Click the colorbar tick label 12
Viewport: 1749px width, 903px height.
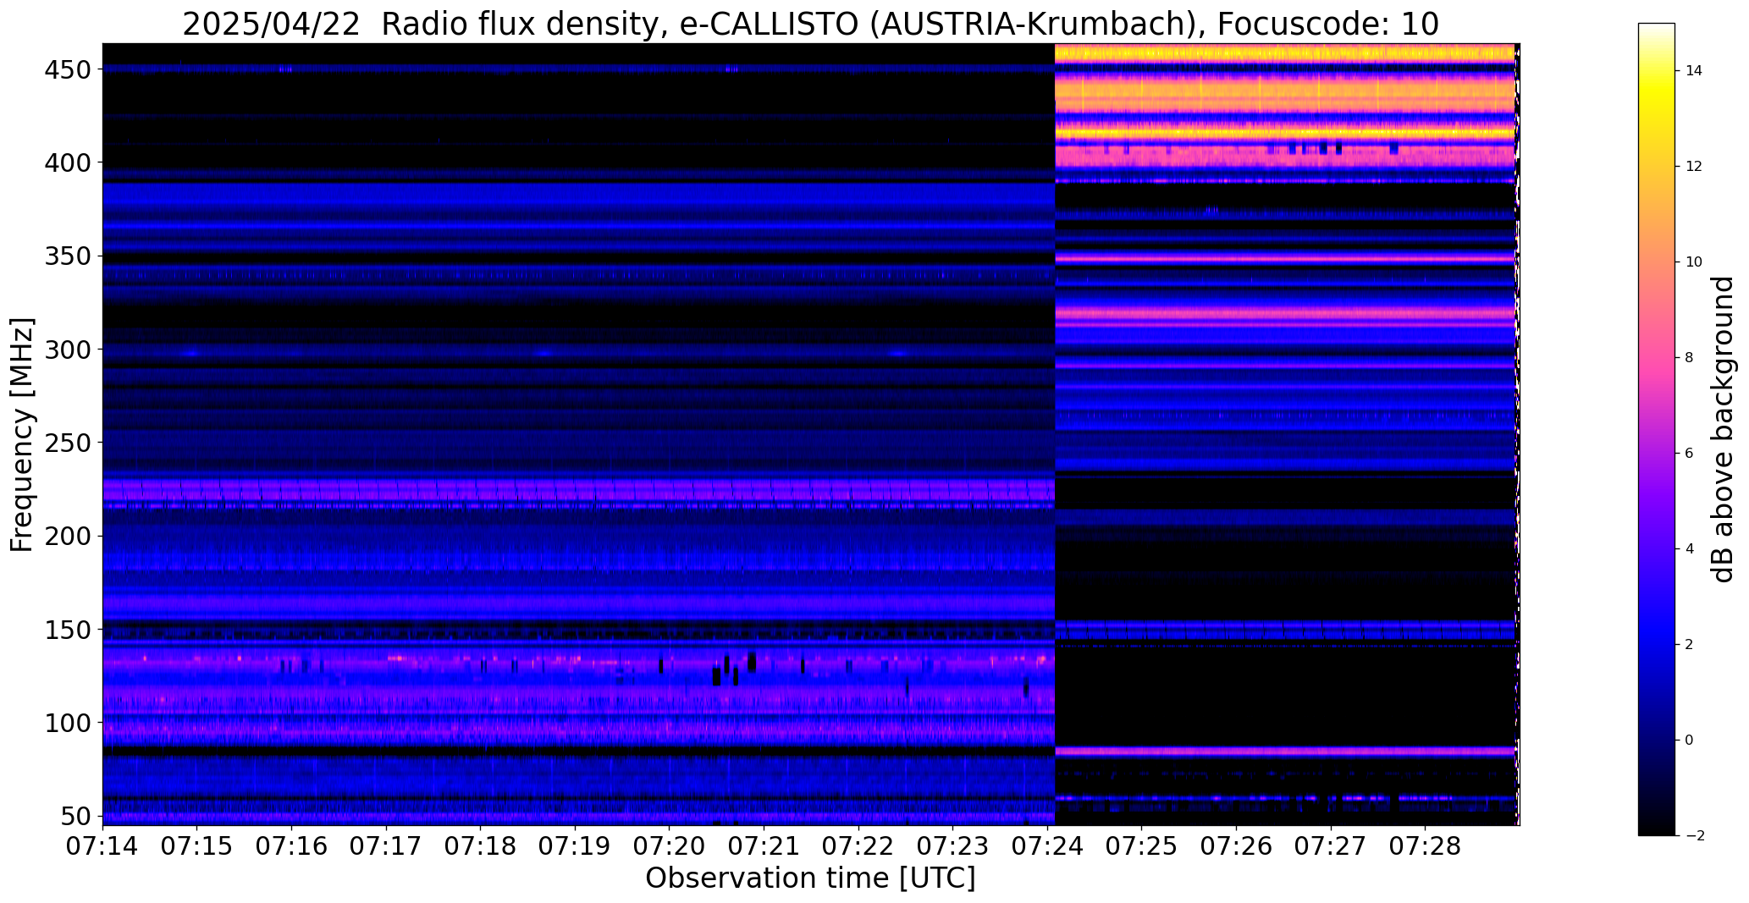1694,167
